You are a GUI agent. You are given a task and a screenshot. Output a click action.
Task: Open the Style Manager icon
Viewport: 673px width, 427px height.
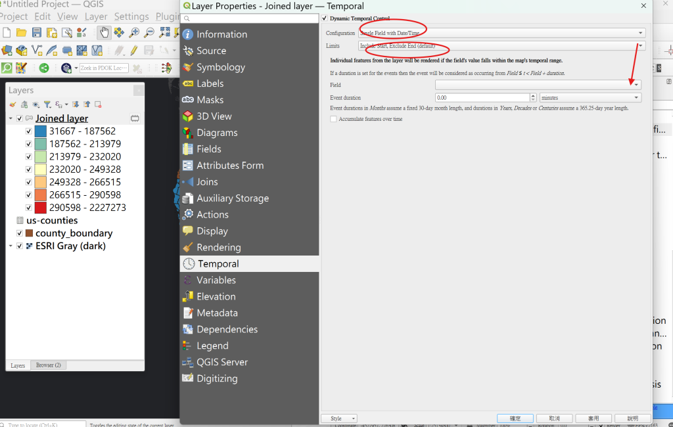coord(81,33)
